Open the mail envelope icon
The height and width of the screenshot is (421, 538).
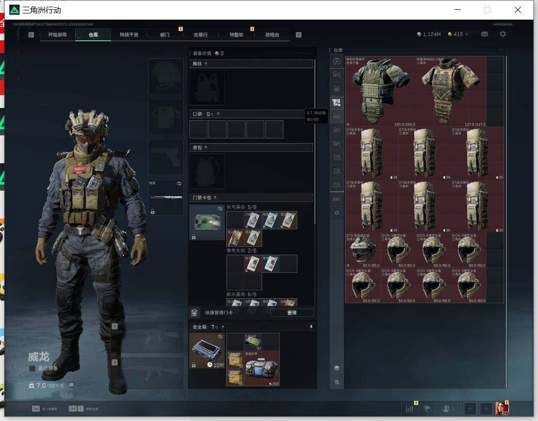[484, 34]
